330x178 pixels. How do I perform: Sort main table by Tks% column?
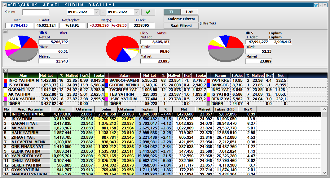[x=248, y=109]
